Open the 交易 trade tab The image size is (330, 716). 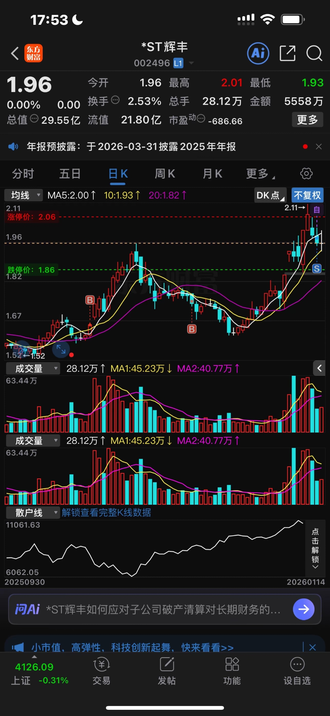102,671
